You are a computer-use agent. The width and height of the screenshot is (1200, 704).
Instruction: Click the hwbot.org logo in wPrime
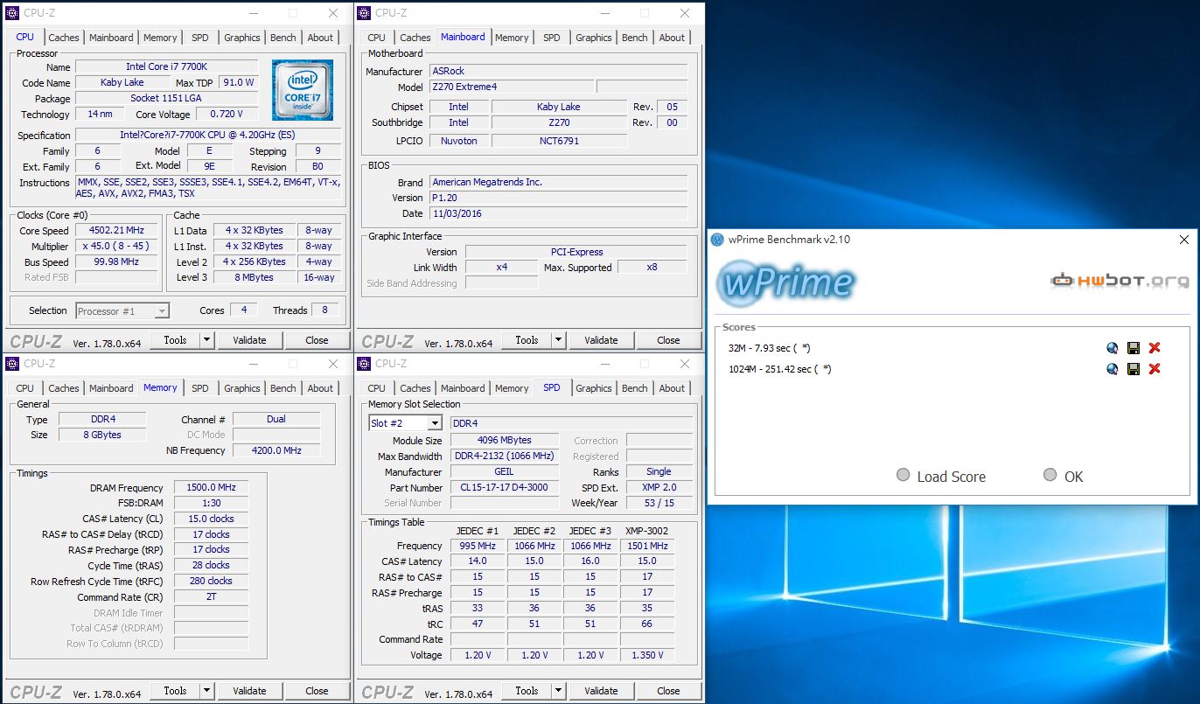(1120, 281)
